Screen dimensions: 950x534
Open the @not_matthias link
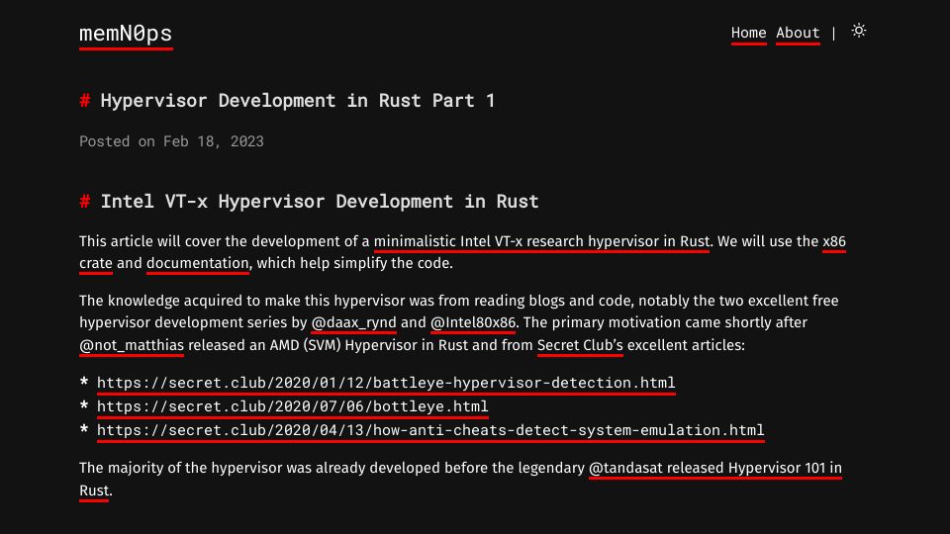132,346
